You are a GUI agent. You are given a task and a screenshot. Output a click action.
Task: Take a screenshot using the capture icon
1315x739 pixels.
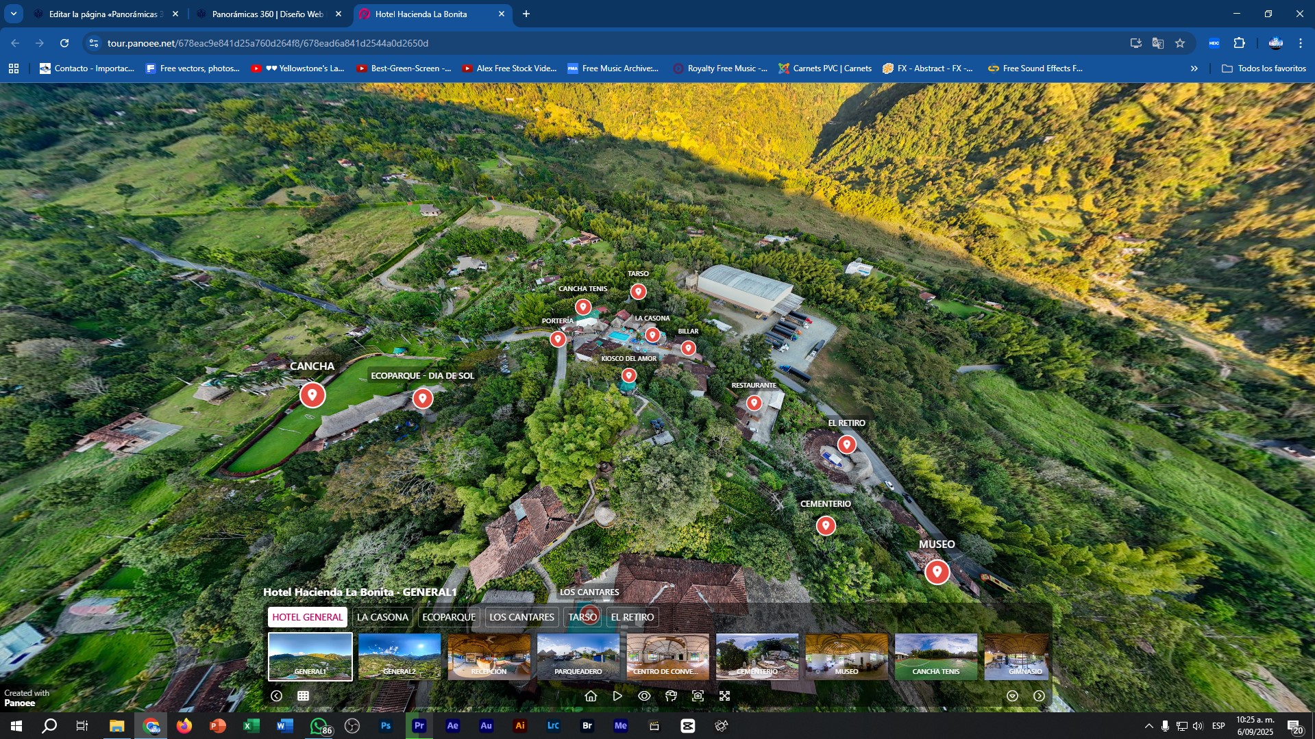(698, 696)
